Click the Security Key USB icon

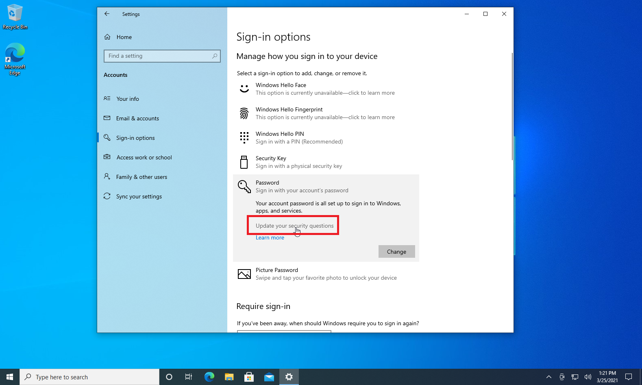coord(244,162)
